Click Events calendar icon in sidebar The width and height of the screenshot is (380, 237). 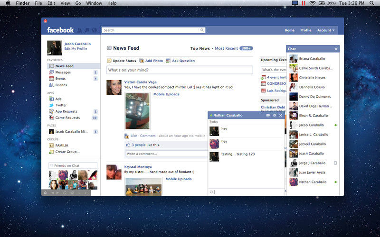coord(51,79)
